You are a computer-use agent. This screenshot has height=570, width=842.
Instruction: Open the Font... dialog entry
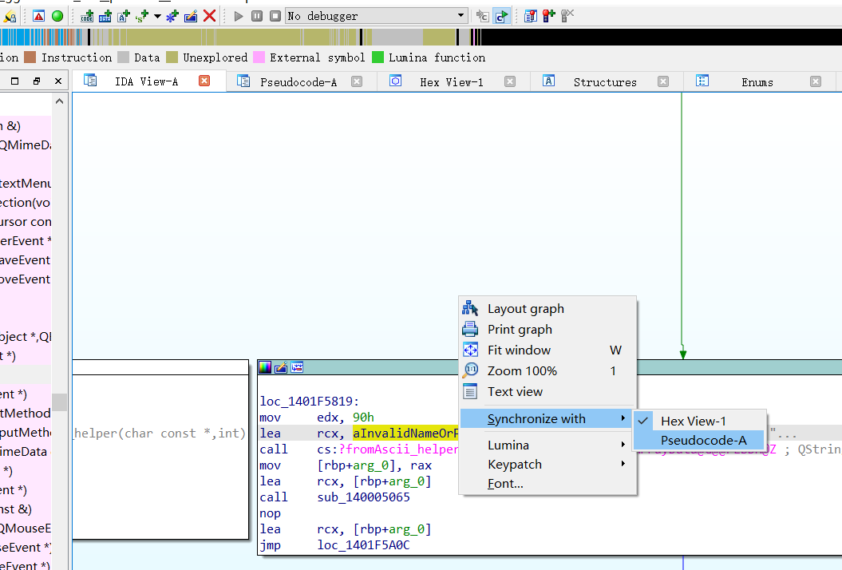point(547,484)
